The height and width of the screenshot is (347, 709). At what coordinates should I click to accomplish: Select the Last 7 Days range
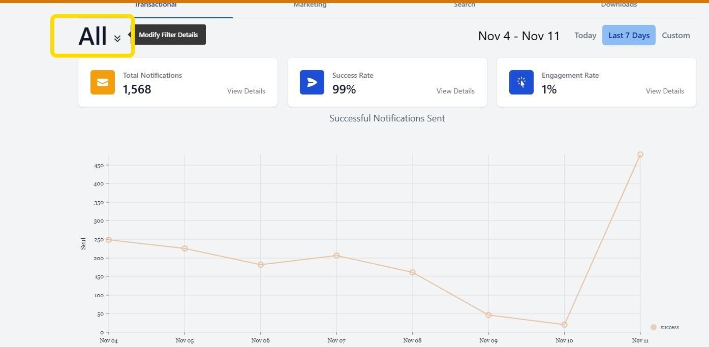coord(629,36)
